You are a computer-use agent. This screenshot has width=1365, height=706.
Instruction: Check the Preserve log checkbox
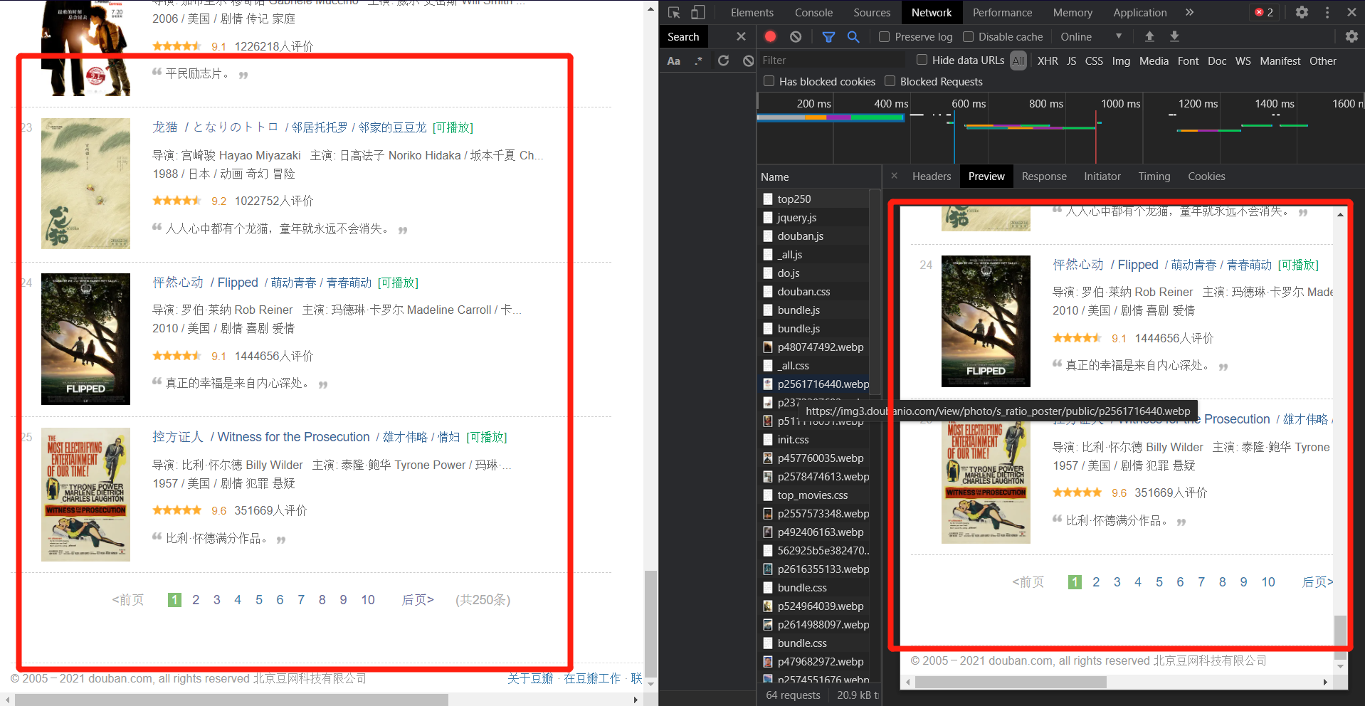884,36
